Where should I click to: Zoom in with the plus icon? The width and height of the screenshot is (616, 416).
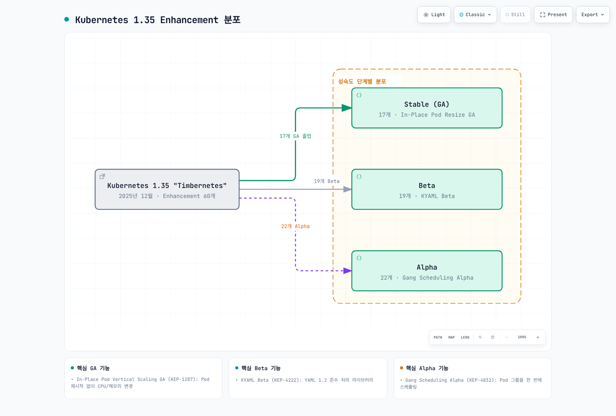point(538,337)
